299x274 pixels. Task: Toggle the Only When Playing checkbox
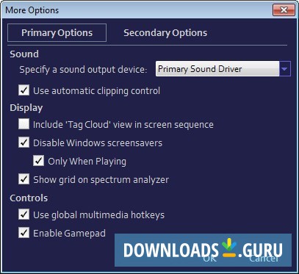39,161
